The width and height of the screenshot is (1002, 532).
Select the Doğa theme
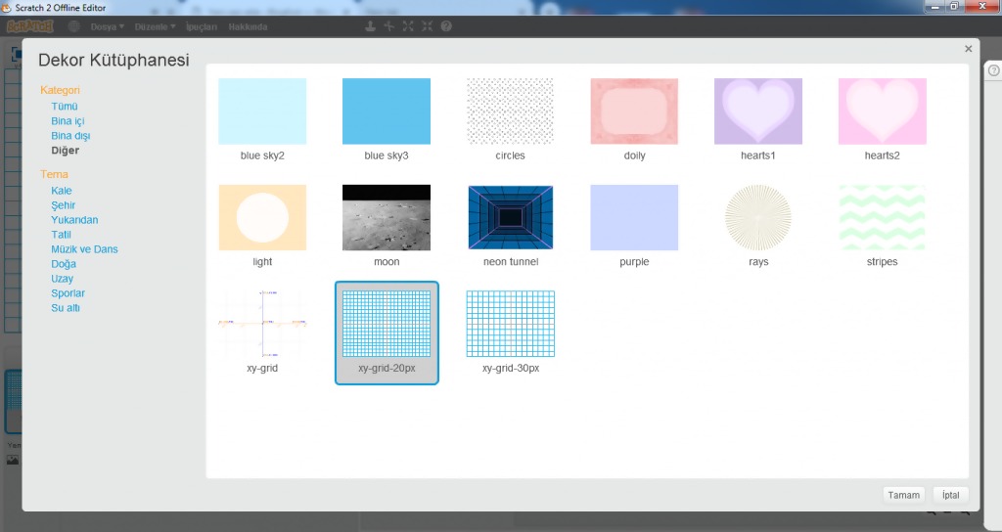tap(64, 264)
